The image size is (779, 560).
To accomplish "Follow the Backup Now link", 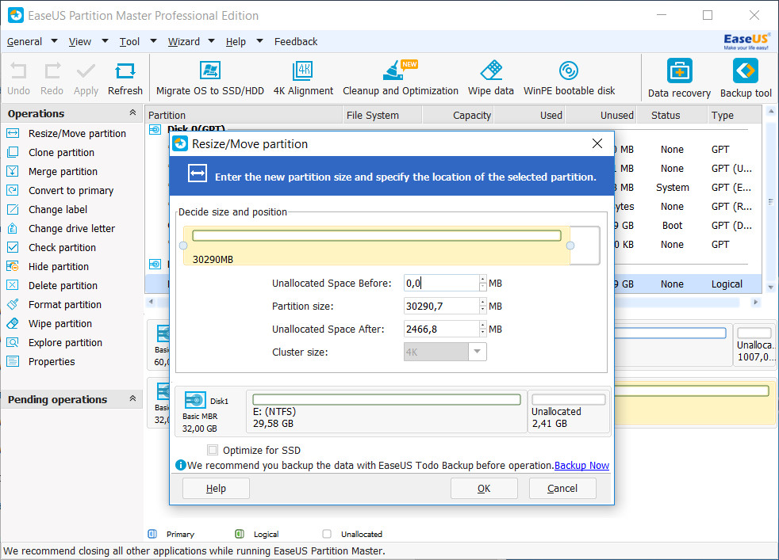I will coord(581,465).
